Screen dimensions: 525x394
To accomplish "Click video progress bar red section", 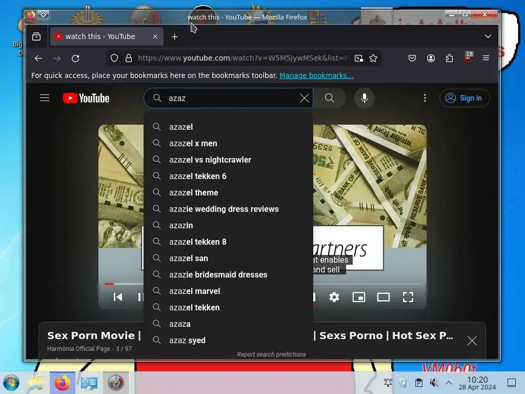I will tap(109, 284).
